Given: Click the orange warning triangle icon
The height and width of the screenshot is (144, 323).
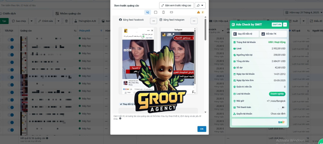Looking at the screenshot, I should pyautogui.click(x=198, y=12).
